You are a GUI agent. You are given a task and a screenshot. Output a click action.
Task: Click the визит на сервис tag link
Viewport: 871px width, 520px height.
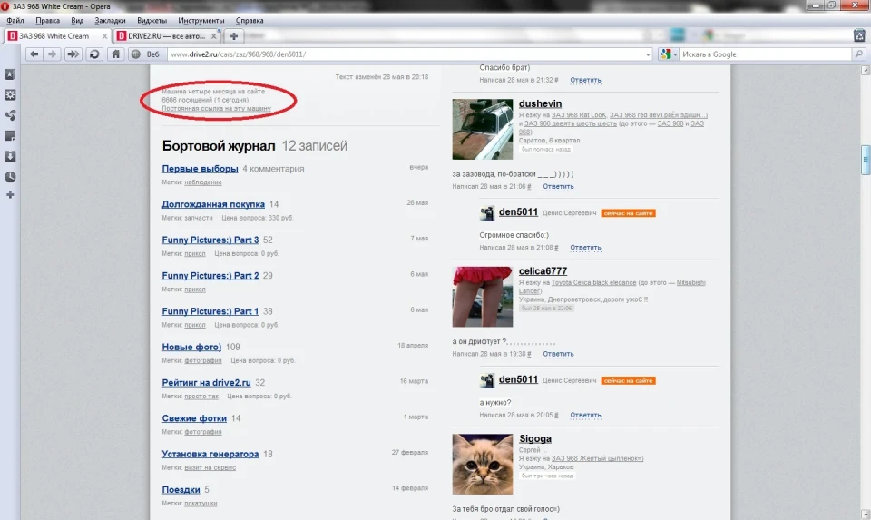pos(210,467)
